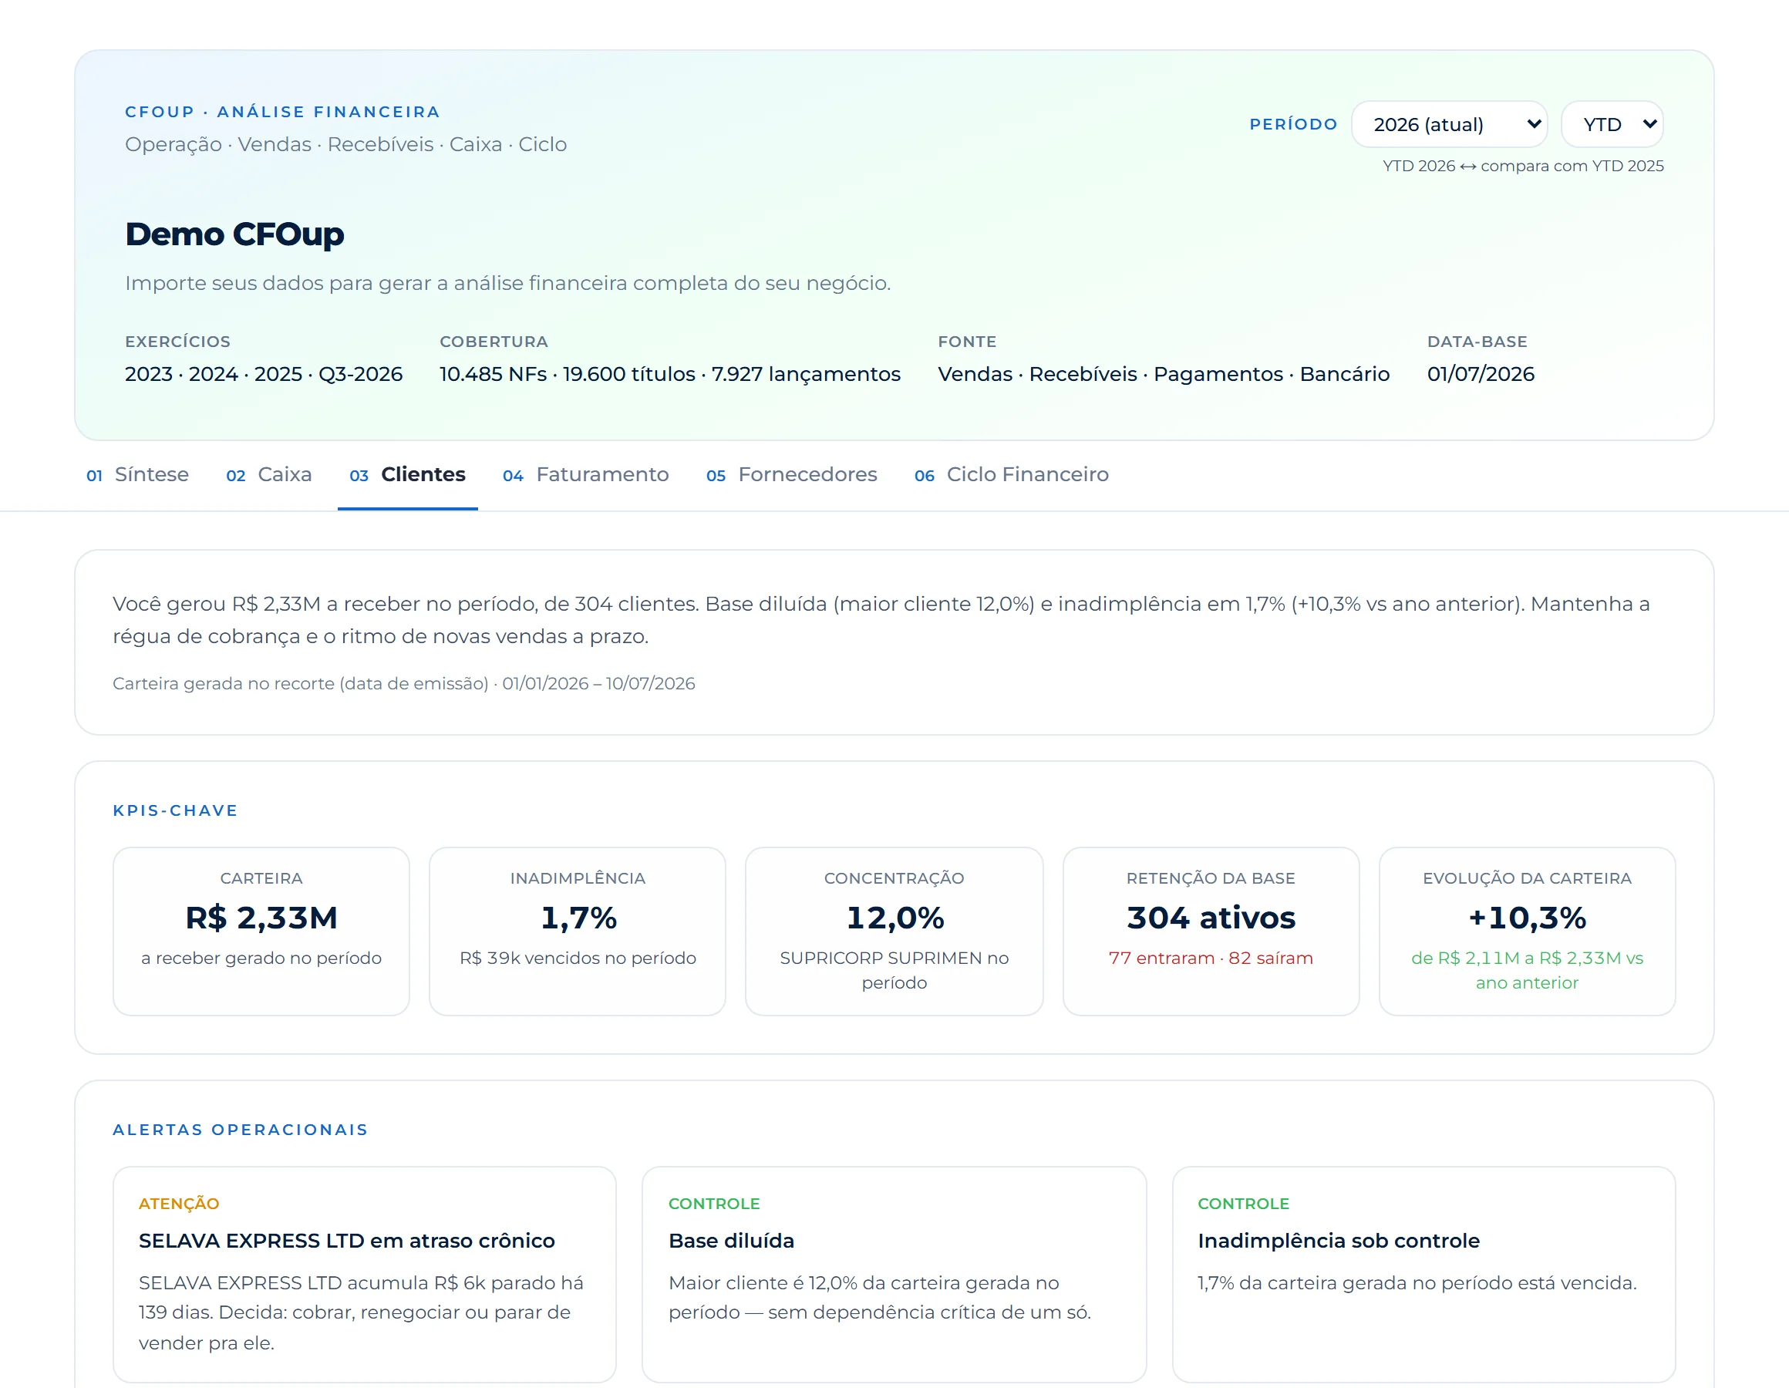
Task: Click the Base diluída control alert
Action: pos(894,1274)
